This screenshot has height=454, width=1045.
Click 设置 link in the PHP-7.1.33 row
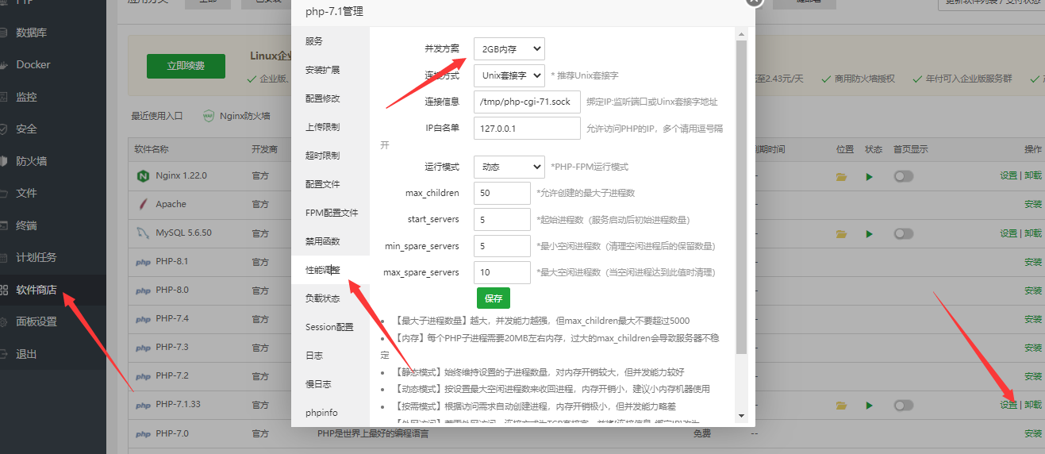(x=1009, y=405)
